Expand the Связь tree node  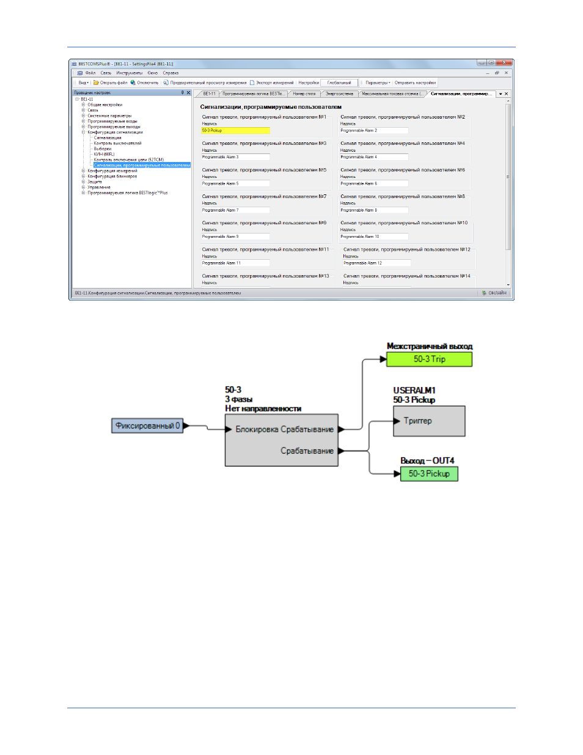point(84,110)
